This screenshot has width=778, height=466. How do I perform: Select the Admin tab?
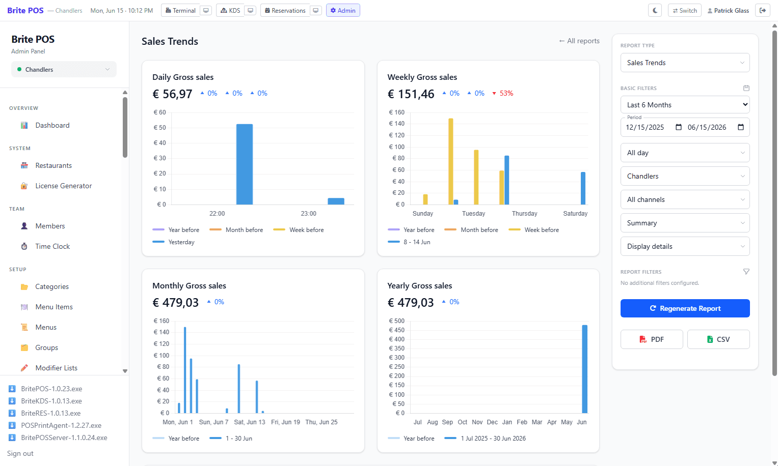tap(343, 10)
